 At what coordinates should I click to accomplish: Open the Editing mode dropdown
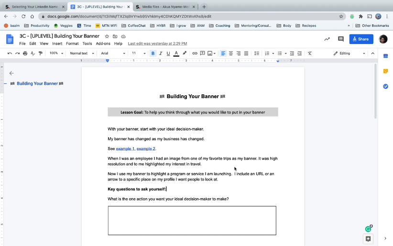click(x=349, y=53)
